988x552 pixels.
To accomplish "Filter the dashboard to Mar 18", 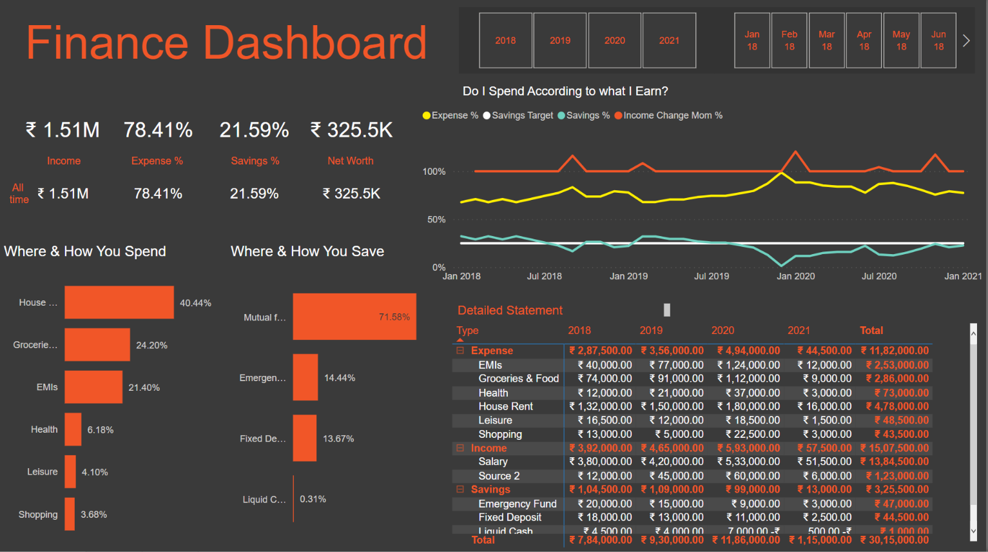I will click(826, 40).
